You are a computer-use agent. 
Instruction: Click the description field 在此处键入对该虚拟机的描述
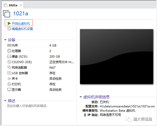tap(27, 106)
